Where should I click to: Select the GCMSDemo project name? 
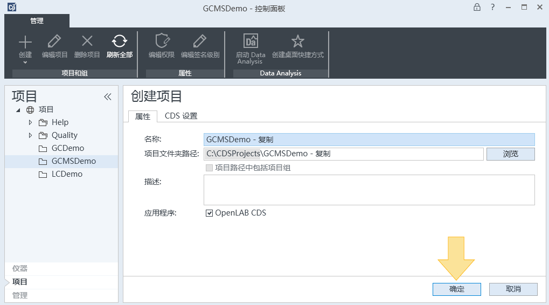click(74, 162)
